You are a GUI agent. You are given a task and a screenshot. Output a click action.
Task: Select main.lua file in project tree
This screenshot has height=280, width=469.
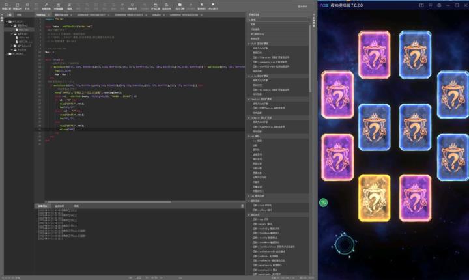[x=23, y=30]
